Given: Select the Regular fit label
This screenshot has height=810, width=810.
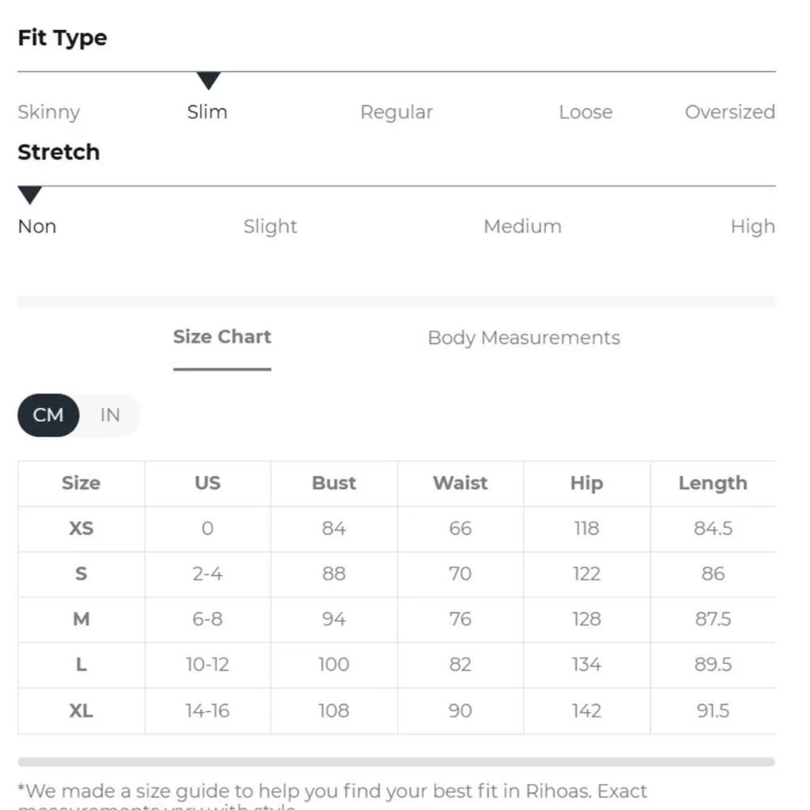Looking at the screenshot, I should (x=396, y=112).
